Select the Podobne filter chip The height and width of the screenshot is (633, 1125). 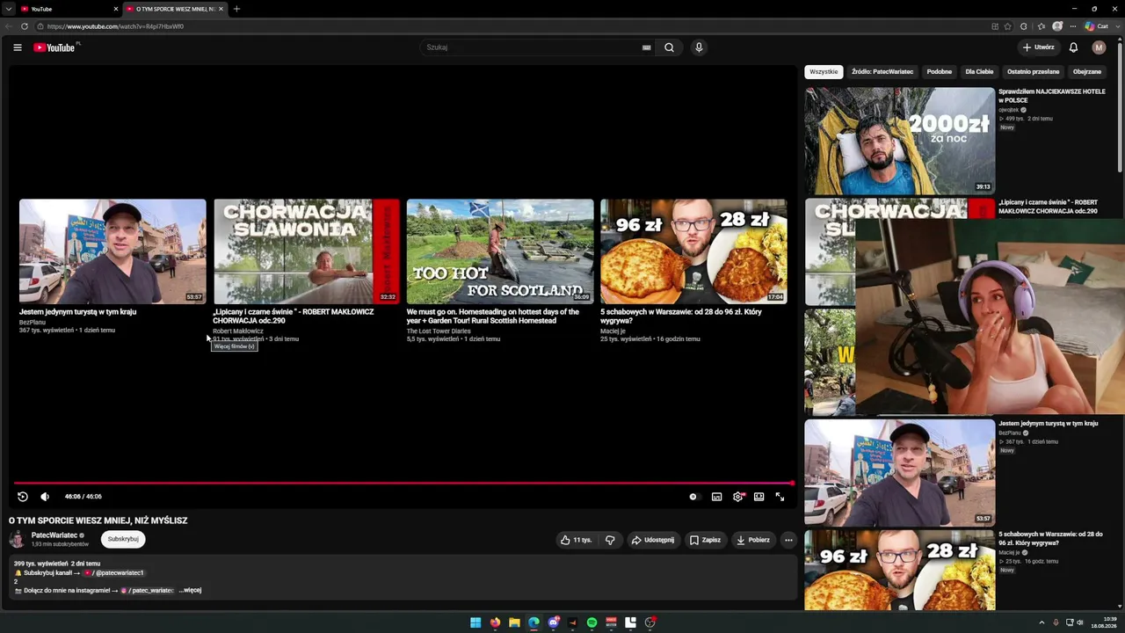(x=939, y=72)
